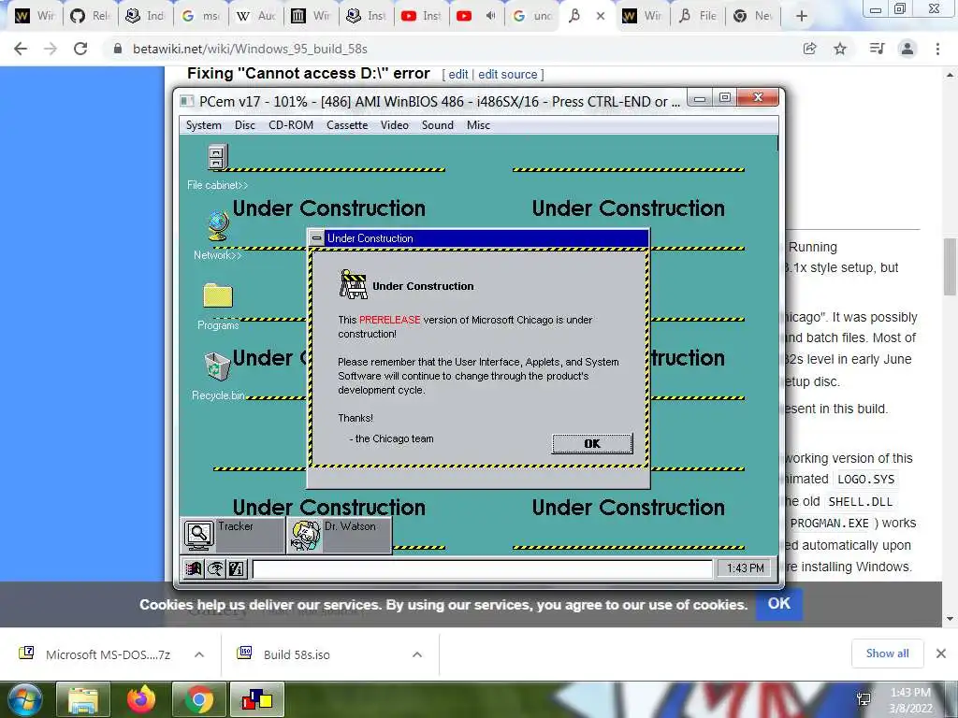Switch to the 'File' betawiki tab
958x718 pixels.
[697, 17]
